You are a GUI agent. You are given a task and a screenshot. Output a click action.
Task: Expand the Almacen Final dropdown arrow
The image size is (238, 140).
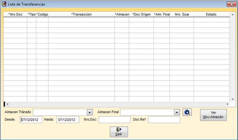coord(177,112)
